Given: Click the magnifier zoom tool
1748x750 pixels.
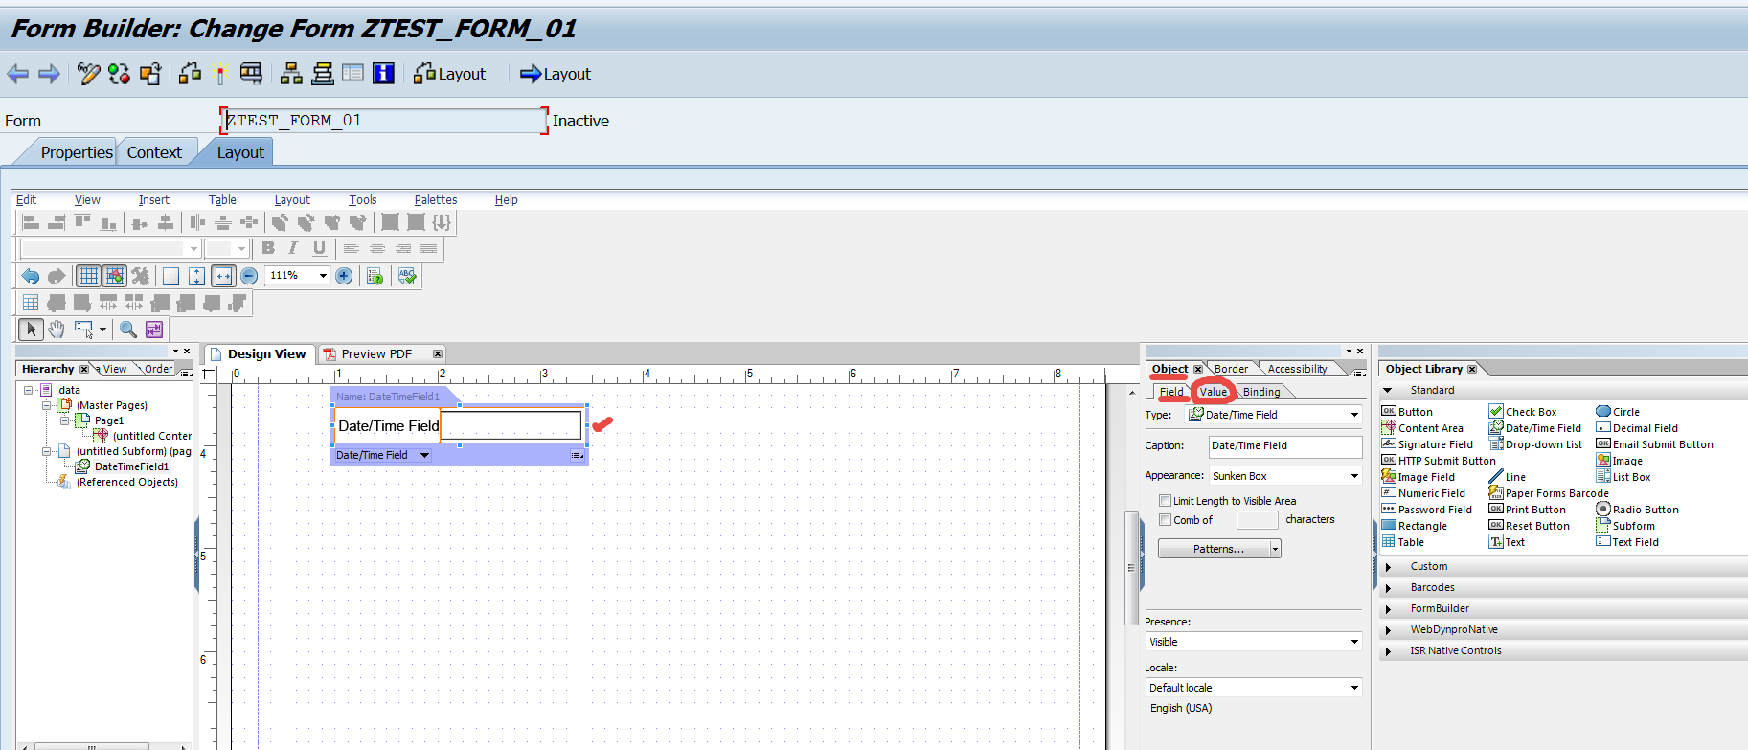Looking at the screenshot, I should 127,330.
